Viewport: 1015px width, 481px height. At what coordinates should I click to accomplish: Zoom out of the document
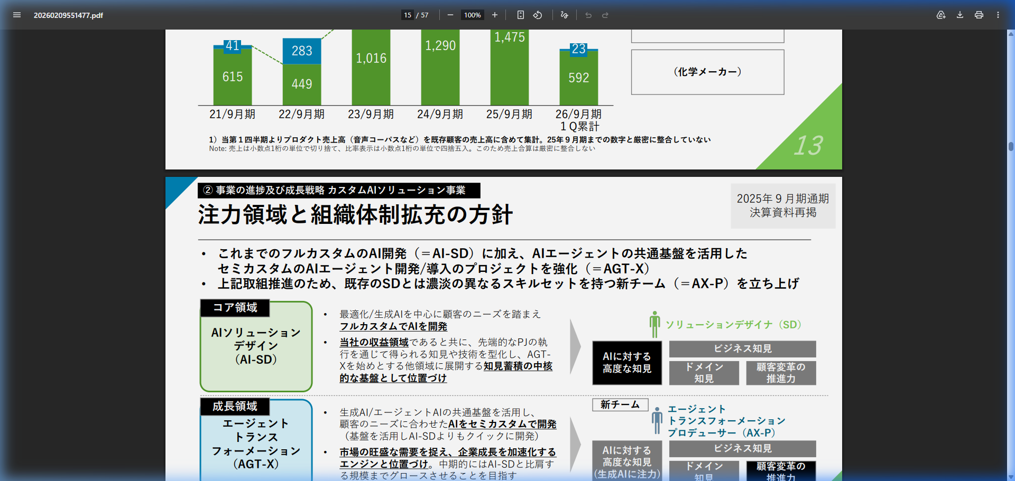click(450, 15)
